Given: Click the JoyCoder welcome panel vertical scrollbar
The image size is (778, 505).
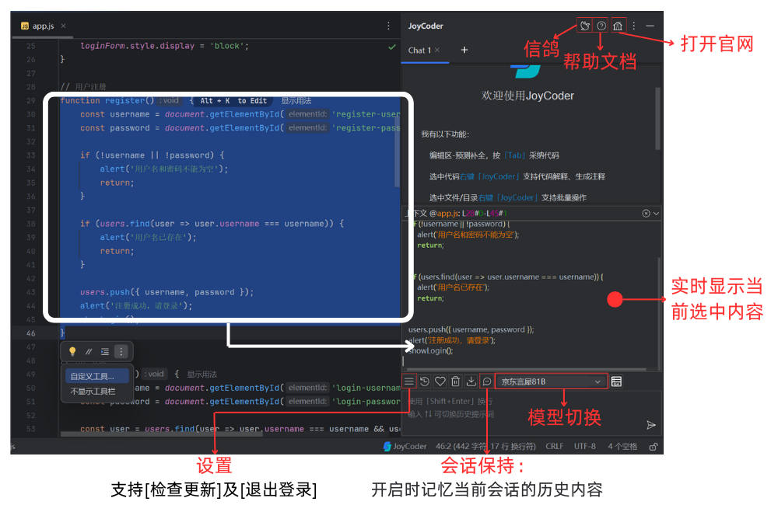Looking at the screenshot, I should pyautogui.click(x=657, y=118).
